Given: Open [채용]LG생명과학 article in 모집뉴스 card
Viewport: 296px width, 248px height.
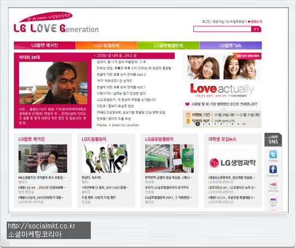Looking at the screenshot, I should click(x=232, y=178).
